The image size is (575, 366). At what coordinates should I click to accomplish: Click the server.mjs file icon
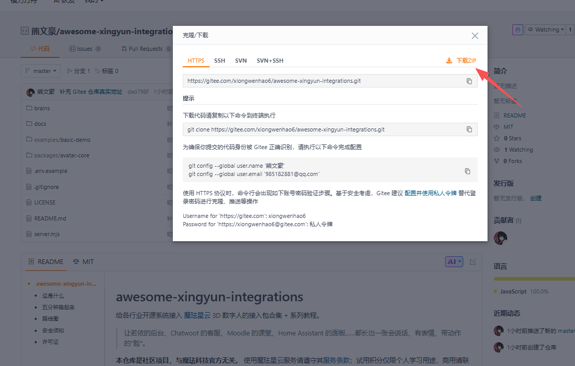point(29,234)
